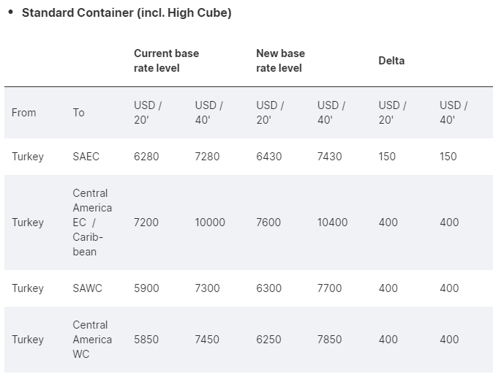Click the 7430 new rate value

pos(329,157)
